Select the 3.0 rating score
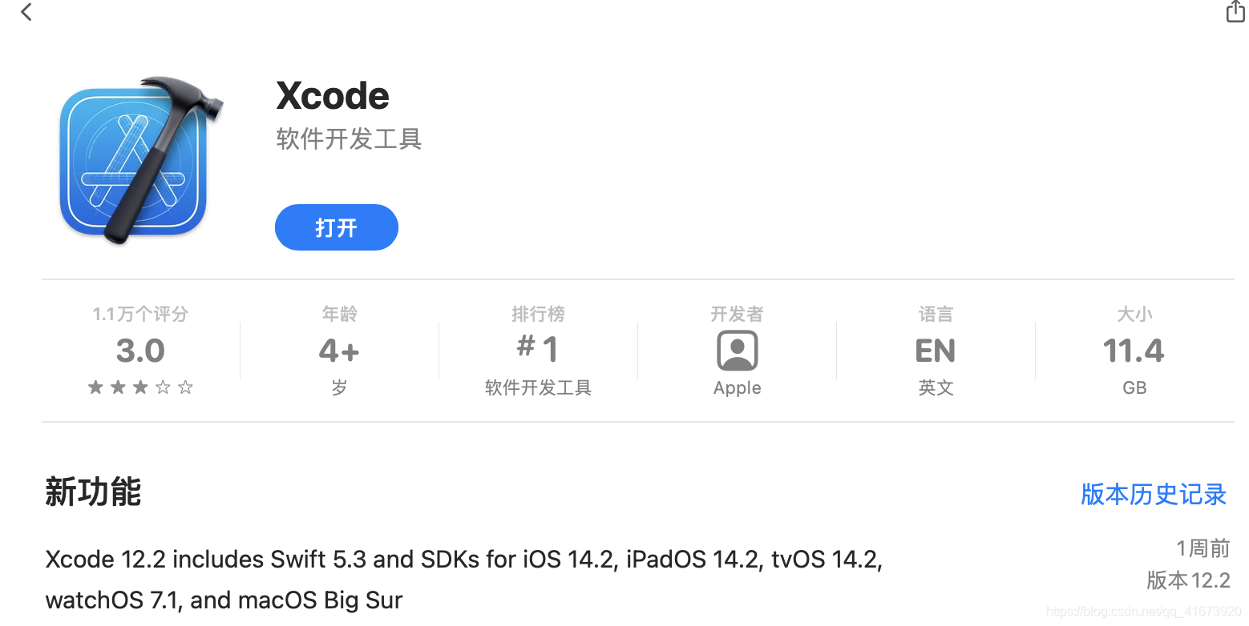This screenshot has height=626, width=1249. click(x=139, y=350)
